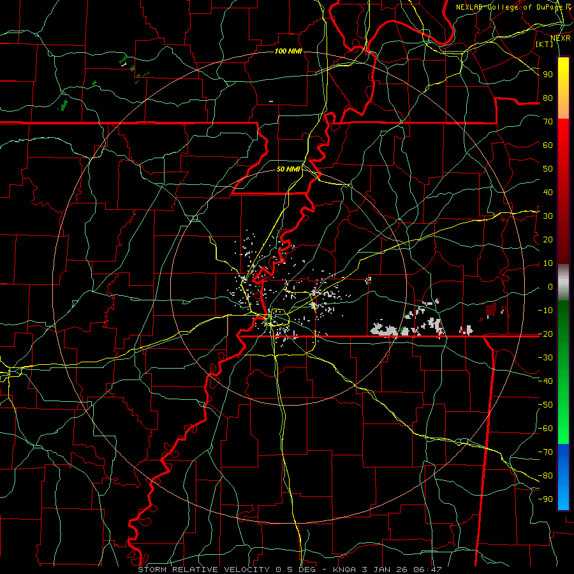The height and width of the screenshot is (574, 574).
Task: Click the positive 70 value on the scale
Action: [x=548, y=122]
